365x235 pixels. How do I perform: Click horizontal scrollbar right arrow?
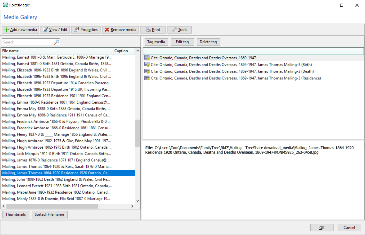point(132,206)
